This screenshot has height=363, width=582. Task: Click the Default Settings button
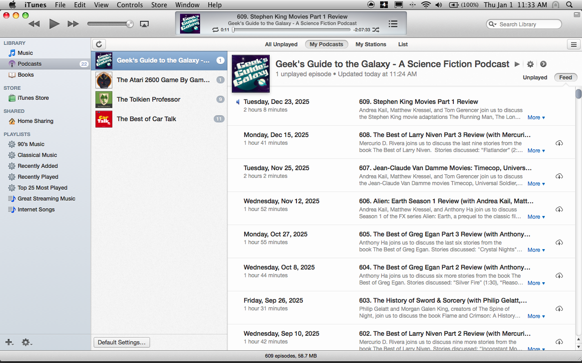point(121,342)
